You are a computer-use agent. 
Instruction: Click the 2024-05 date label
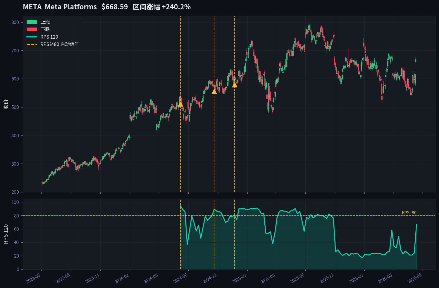[x=151, y=278]
